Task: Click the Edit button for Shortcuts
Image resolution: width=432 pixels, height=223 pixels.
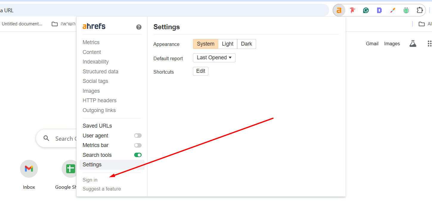Action: pyautogui.click(x=201, y=71)
